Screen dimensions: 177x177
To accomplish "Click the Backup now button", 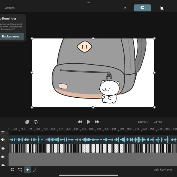I will coord(11,37).
